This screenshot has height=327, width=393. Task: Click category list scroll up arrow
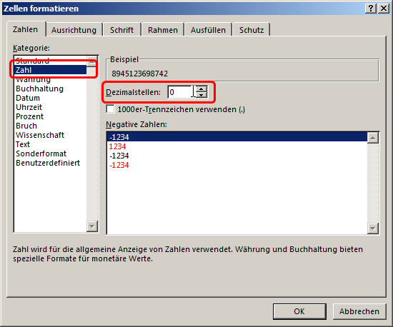click(92, 61)
